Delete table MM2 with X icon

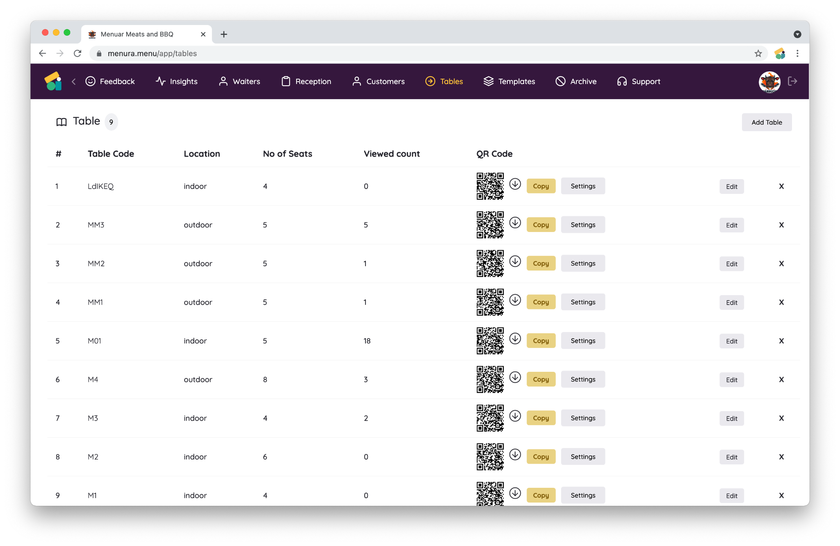(x=781, y=264)
